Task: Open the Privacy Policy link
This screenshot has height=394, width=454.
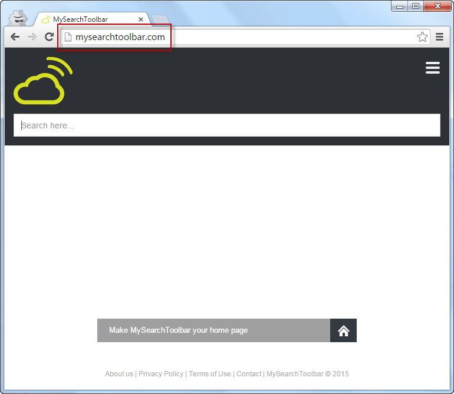Action: point(161,374)
